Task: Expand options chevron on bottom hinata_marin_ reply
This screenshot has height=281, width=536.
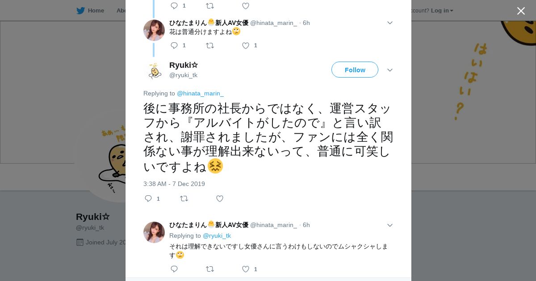Action: pyautogui.click(x=390, y=225)
